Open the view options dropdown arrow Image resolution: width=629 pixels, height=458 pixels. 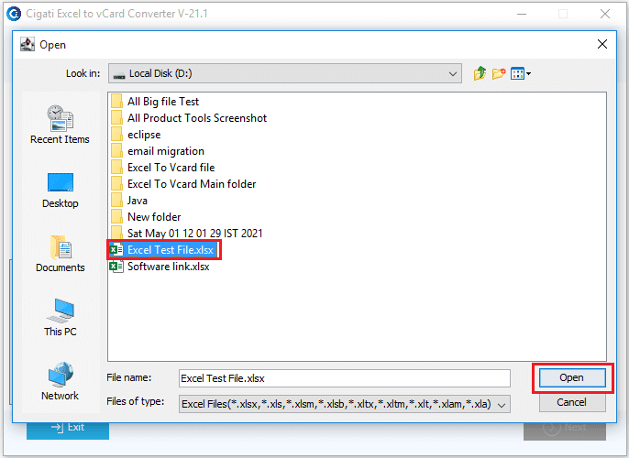(529, 73)
